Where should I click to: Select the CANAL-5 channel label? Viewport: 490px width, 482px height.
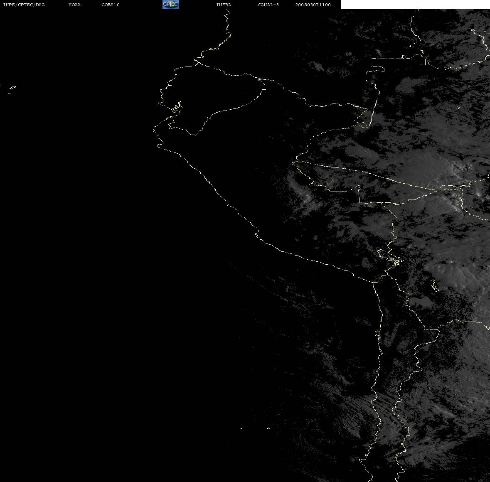point(268,5)
